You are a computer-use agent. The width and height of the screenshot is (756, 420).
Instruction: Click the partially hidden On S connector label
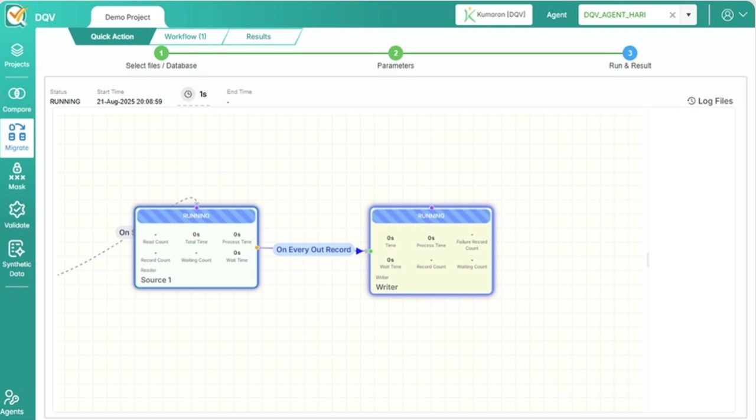pos(125,232)
